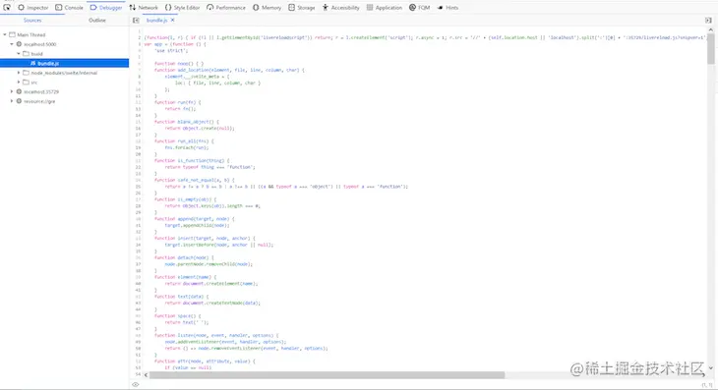Image resolution: width=718 pixels, height=390 pixels.
Task: Collapse the build folder arrow
Action: click(x=19, y=53)
